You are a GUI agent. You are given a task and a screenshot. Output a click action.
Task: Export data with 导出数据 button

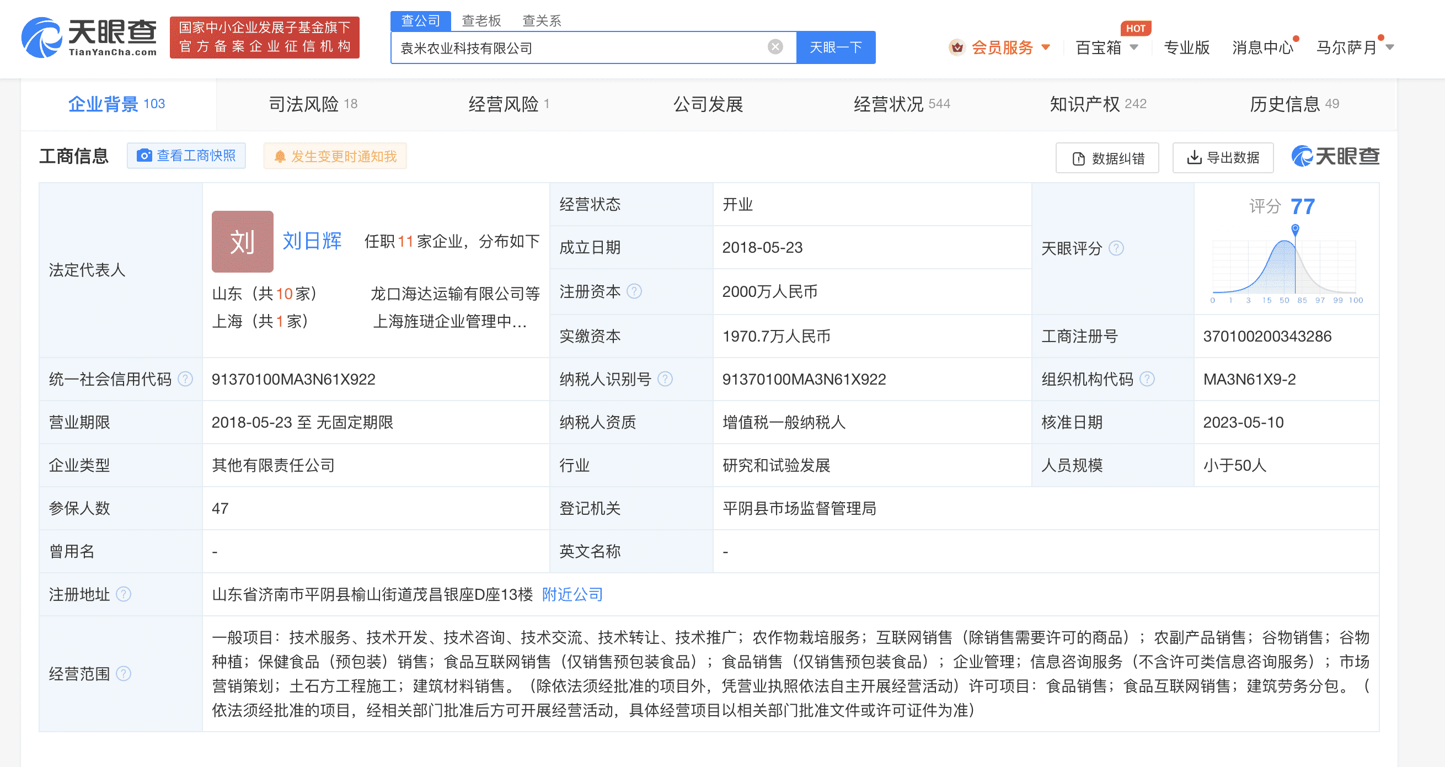tap(1223, 158)
